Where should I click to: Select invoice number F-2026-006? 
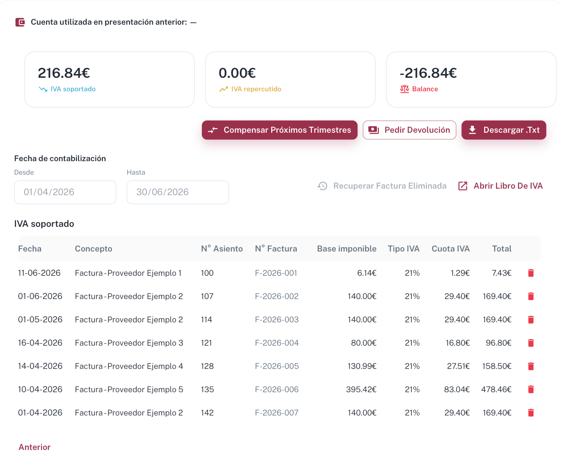277,389
